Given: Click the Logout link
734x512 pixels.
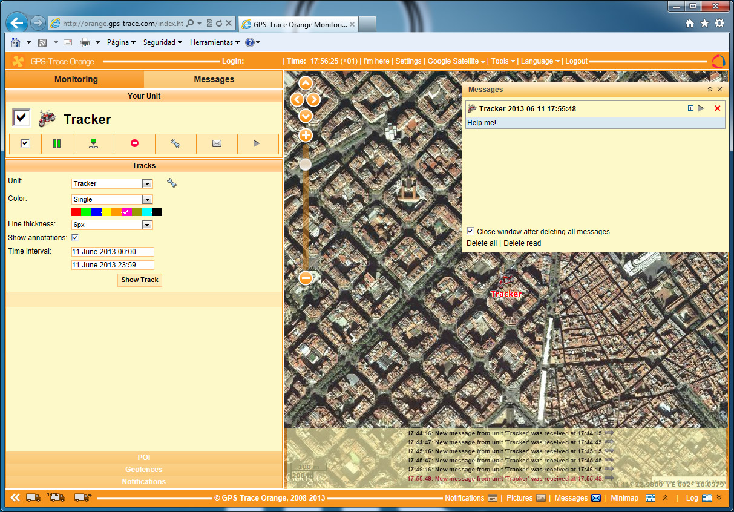Looking at the screenshot, I should click(577, 61).
